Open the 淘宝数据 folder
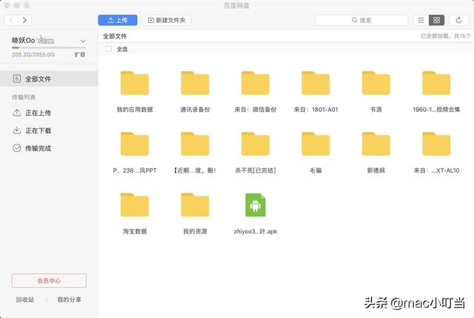 click(135, 205)
